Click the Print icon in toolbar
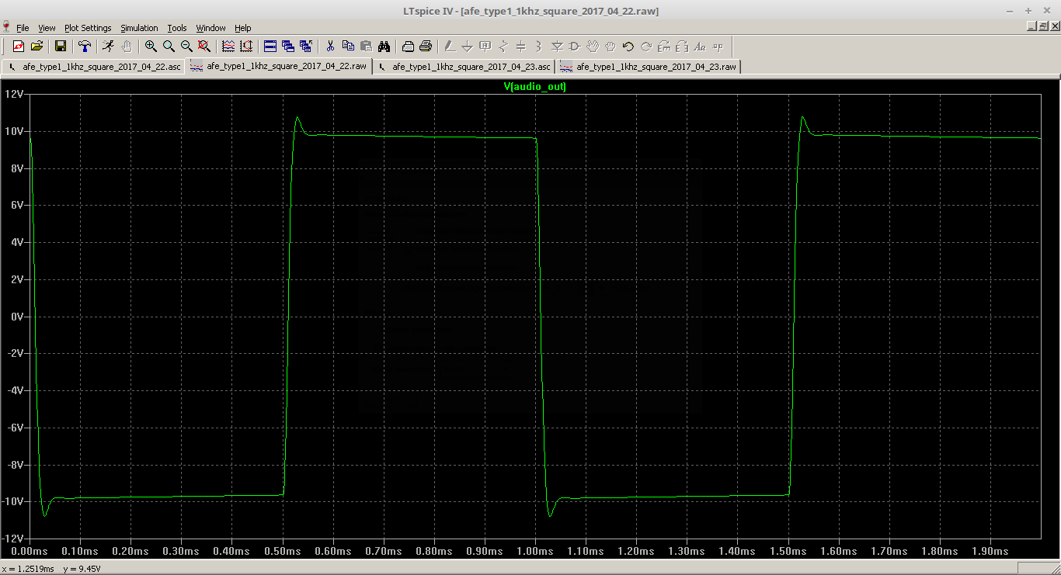This screenshot has height=575, width=1061. tap(426, 47)
